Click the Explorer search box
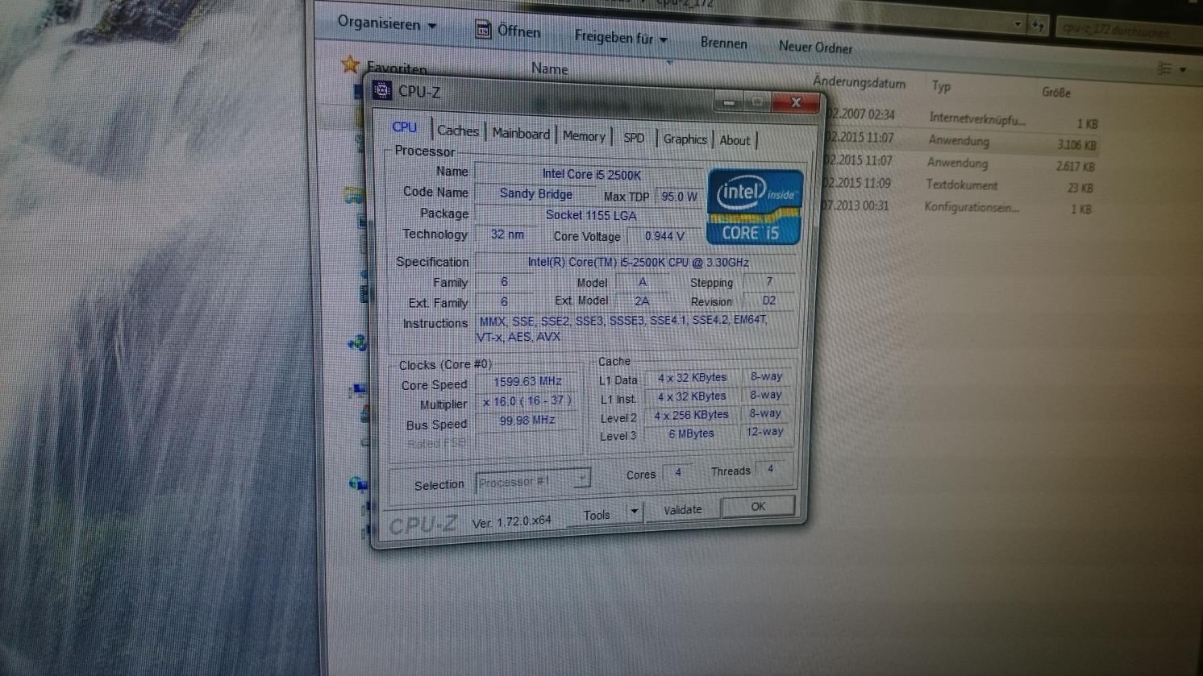1203x676 pixels. [1127, 31]
